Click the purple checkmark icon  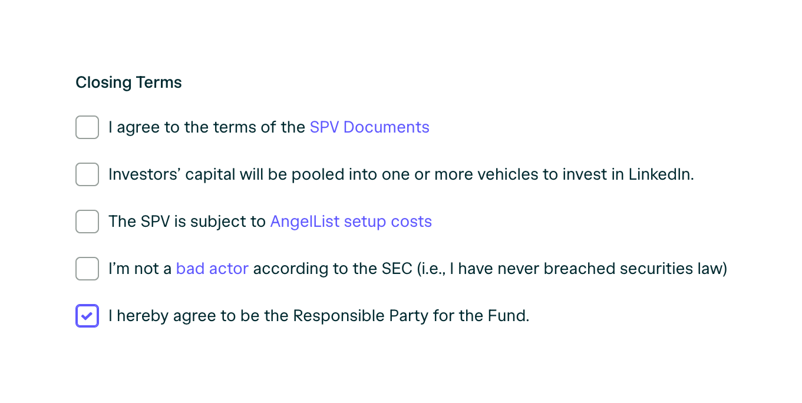click(x=87, y=316)
